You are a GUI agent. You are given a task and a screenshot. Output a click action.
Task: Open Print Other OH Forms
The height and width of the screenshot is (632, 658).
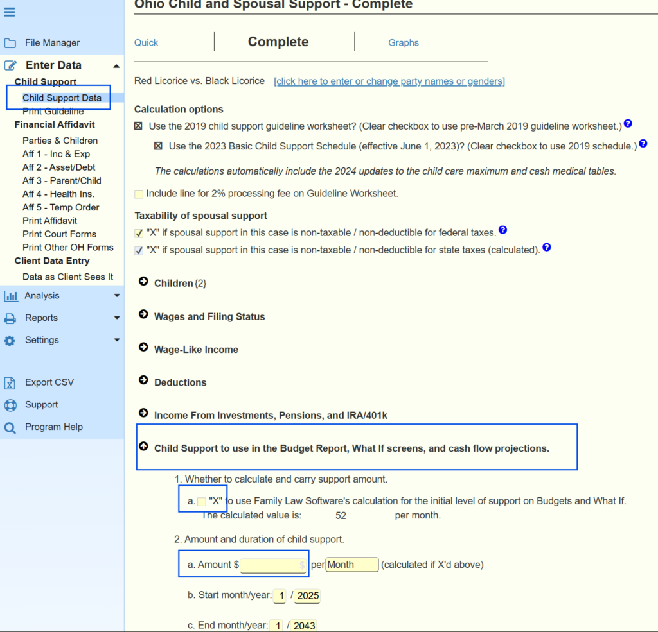(68, 248)
